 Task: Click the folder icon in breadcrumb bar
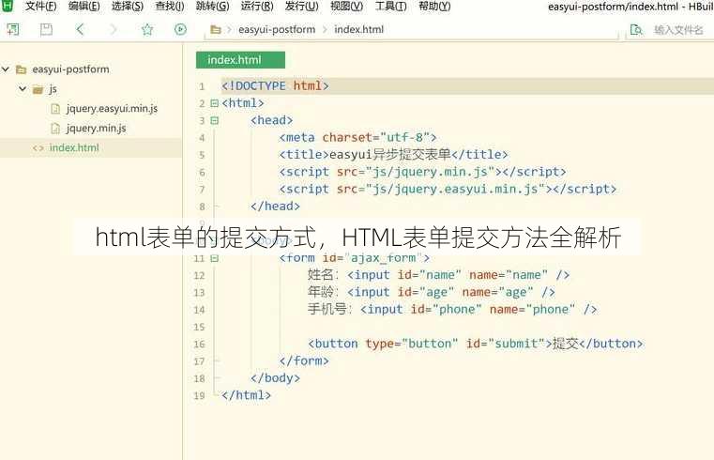tap(216, 30)
